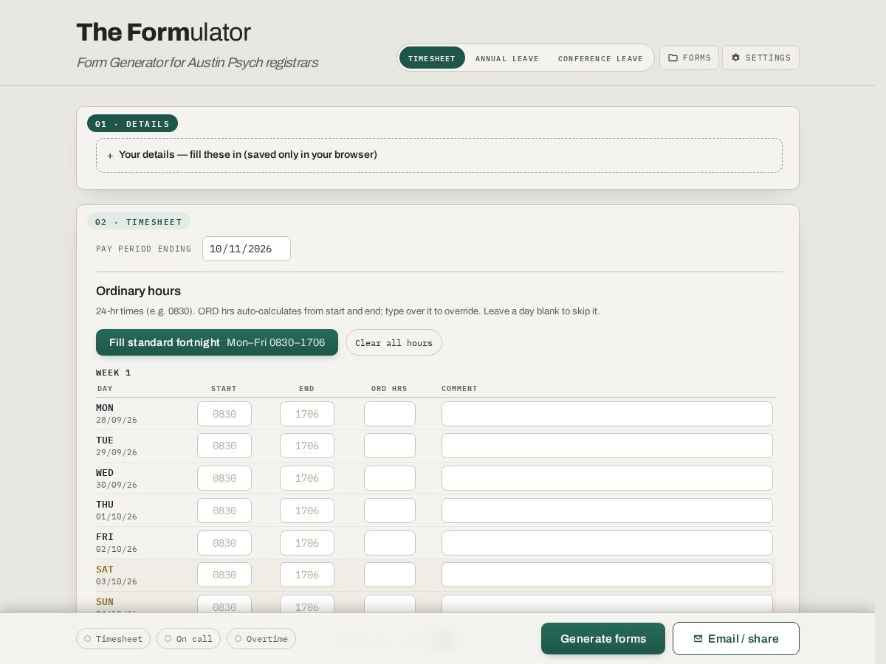Click Friday comment field
This screenshot has width=886, height=664.
pyautogui.click(x=607, y=543)
